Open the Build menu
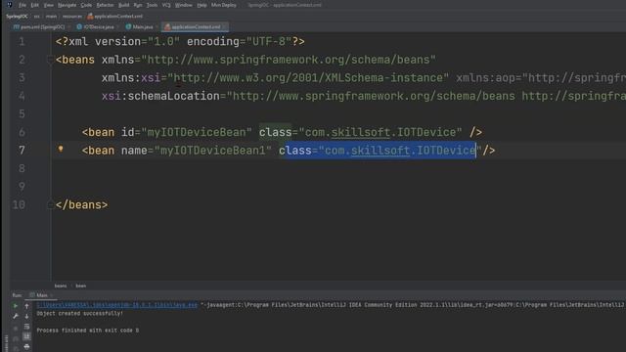This screenshot has width=626, height=352. [x=124, y=5]
